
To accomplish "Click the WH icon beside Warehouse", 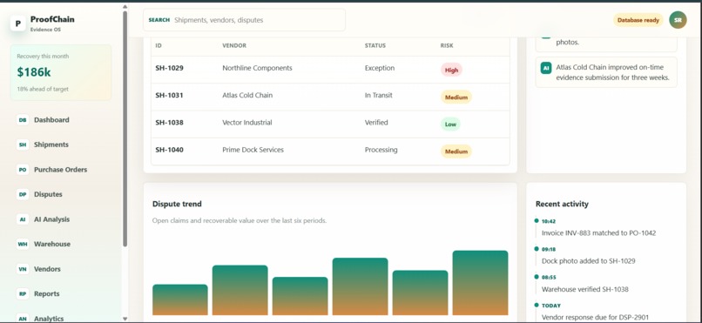I will pyautogui.click(x=23, y=244).
